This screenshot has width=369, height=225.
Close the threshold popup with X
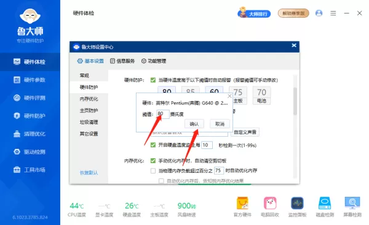tap(229, 96)
